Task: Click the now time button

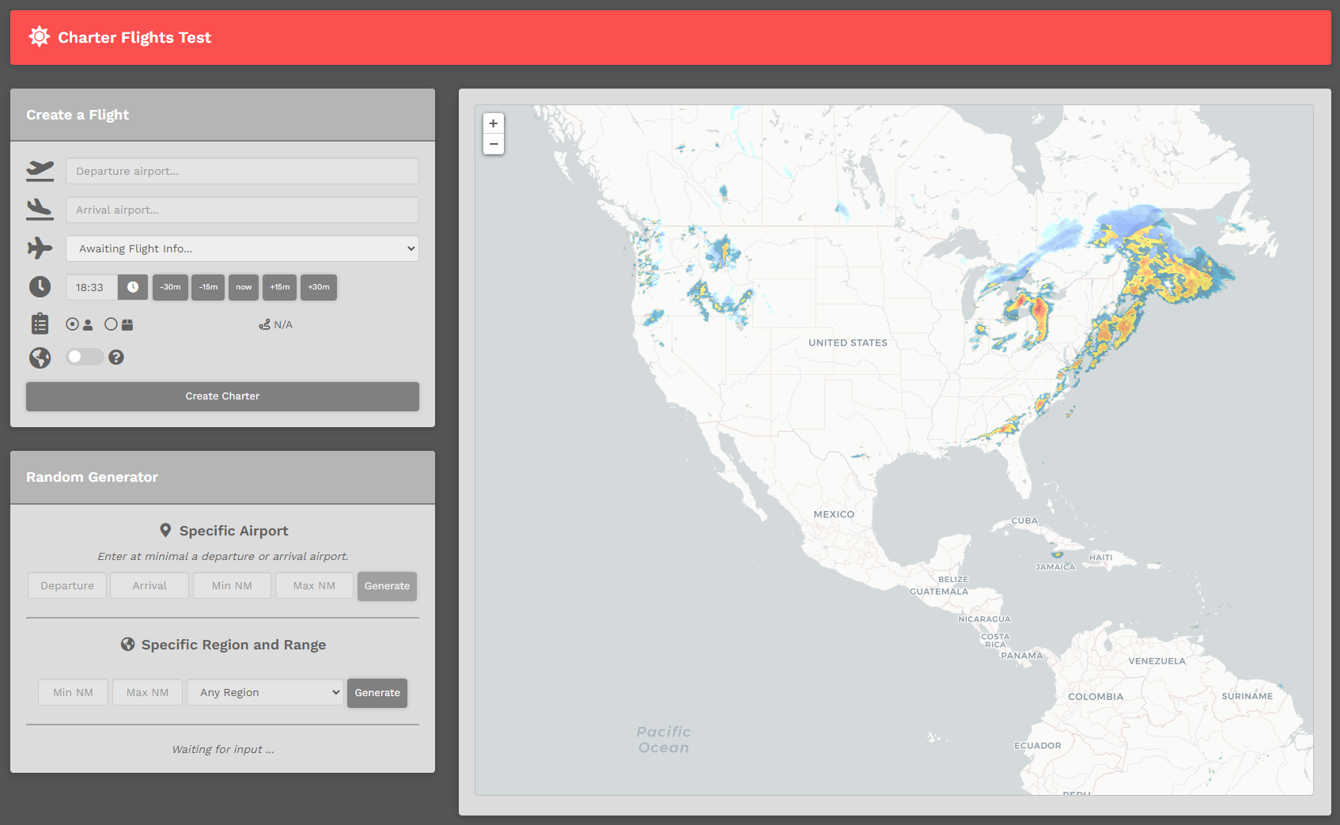Action: [244, 287]
